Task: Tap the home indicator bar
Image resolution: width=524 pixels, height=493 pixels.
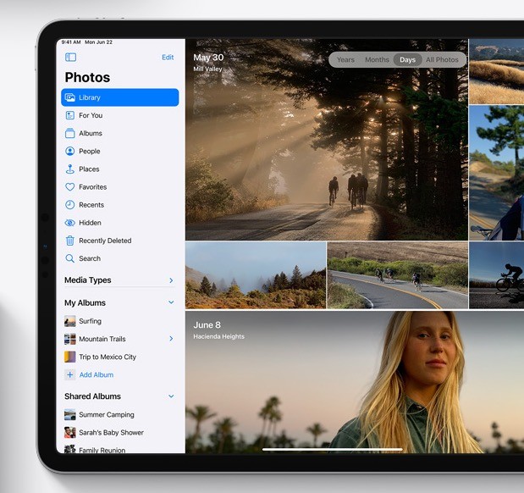Action: pyautogui.click(x=332, y=449)
